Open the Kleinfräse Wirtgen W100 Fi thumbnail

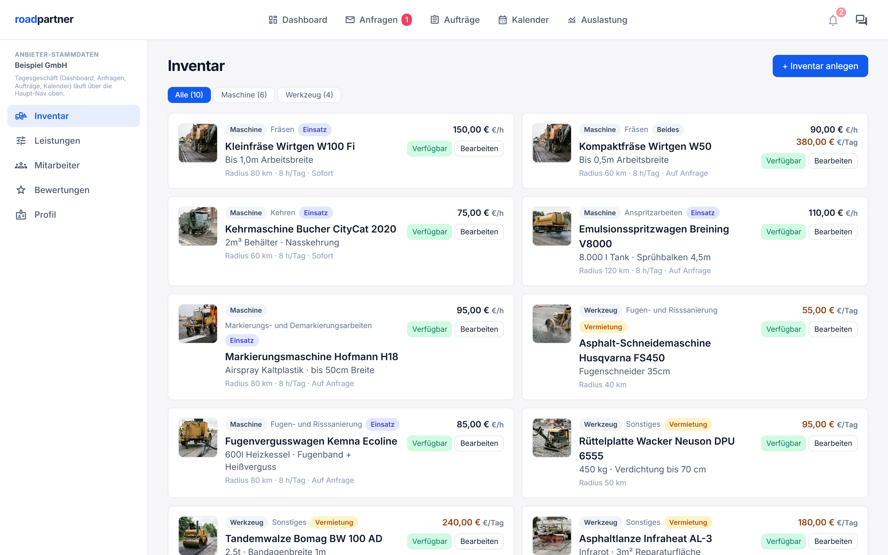tap(198, 143)
